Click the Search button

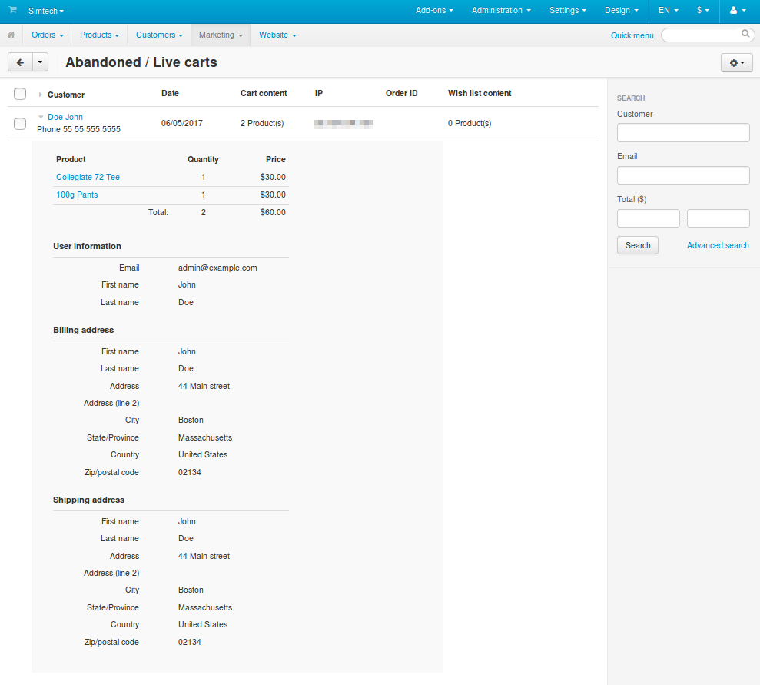[637, 245]
